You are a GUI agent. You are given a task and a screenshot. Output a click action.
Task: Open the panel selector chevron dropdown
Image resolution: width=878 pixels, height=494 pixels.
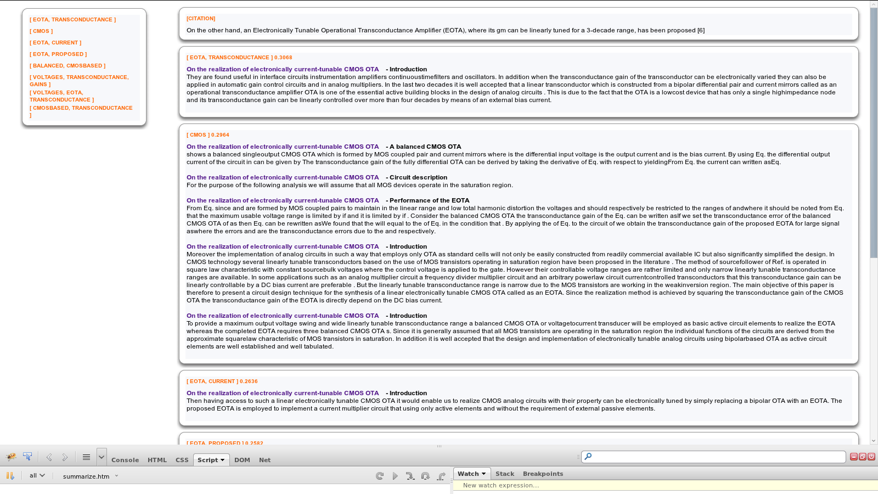pos(101,457)
